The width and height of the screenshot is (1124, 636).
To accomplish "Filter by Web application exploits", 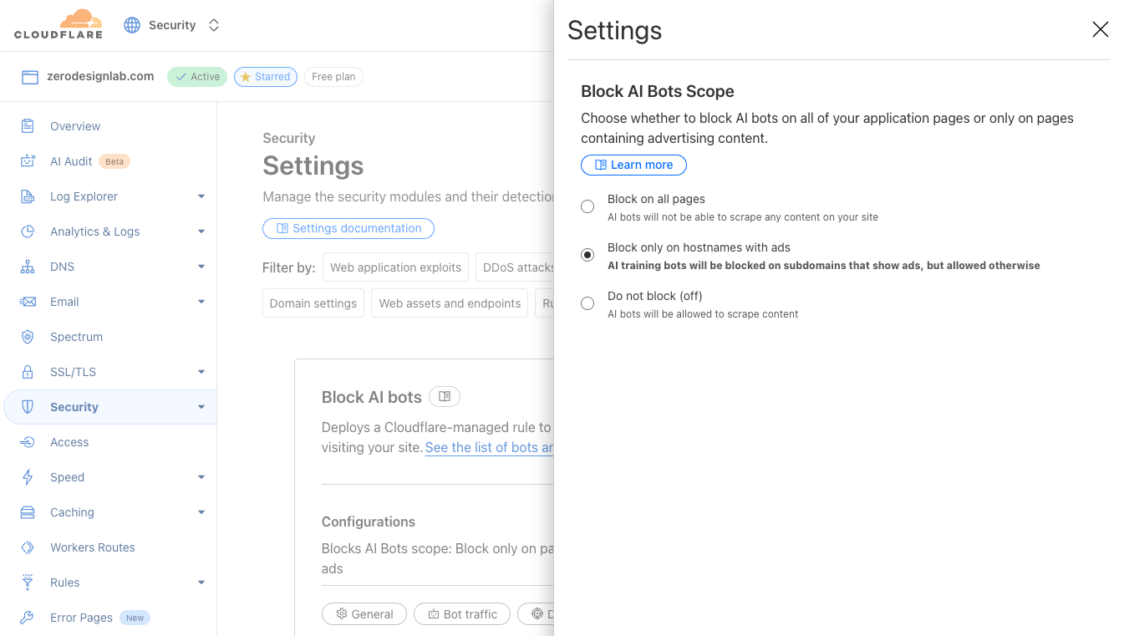I will pyautogui.click(x=395, y=267).
